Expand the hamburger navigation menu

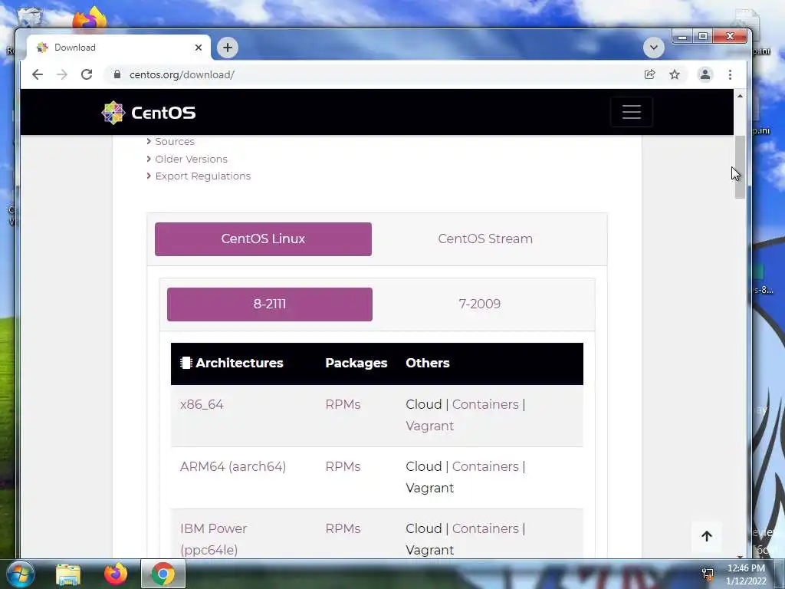click(632, 112)
